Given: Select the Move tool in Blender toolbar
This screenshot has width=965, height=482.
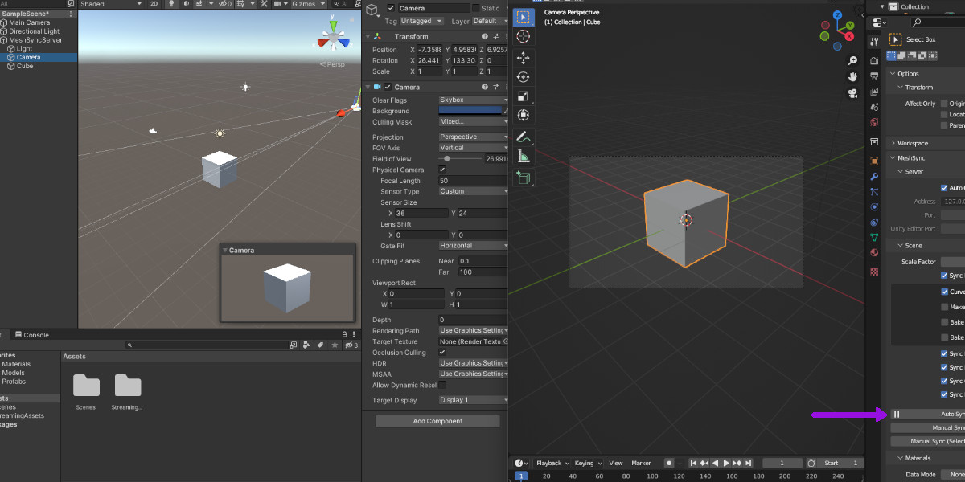Looking at the screenshot, I should [523, 58].
